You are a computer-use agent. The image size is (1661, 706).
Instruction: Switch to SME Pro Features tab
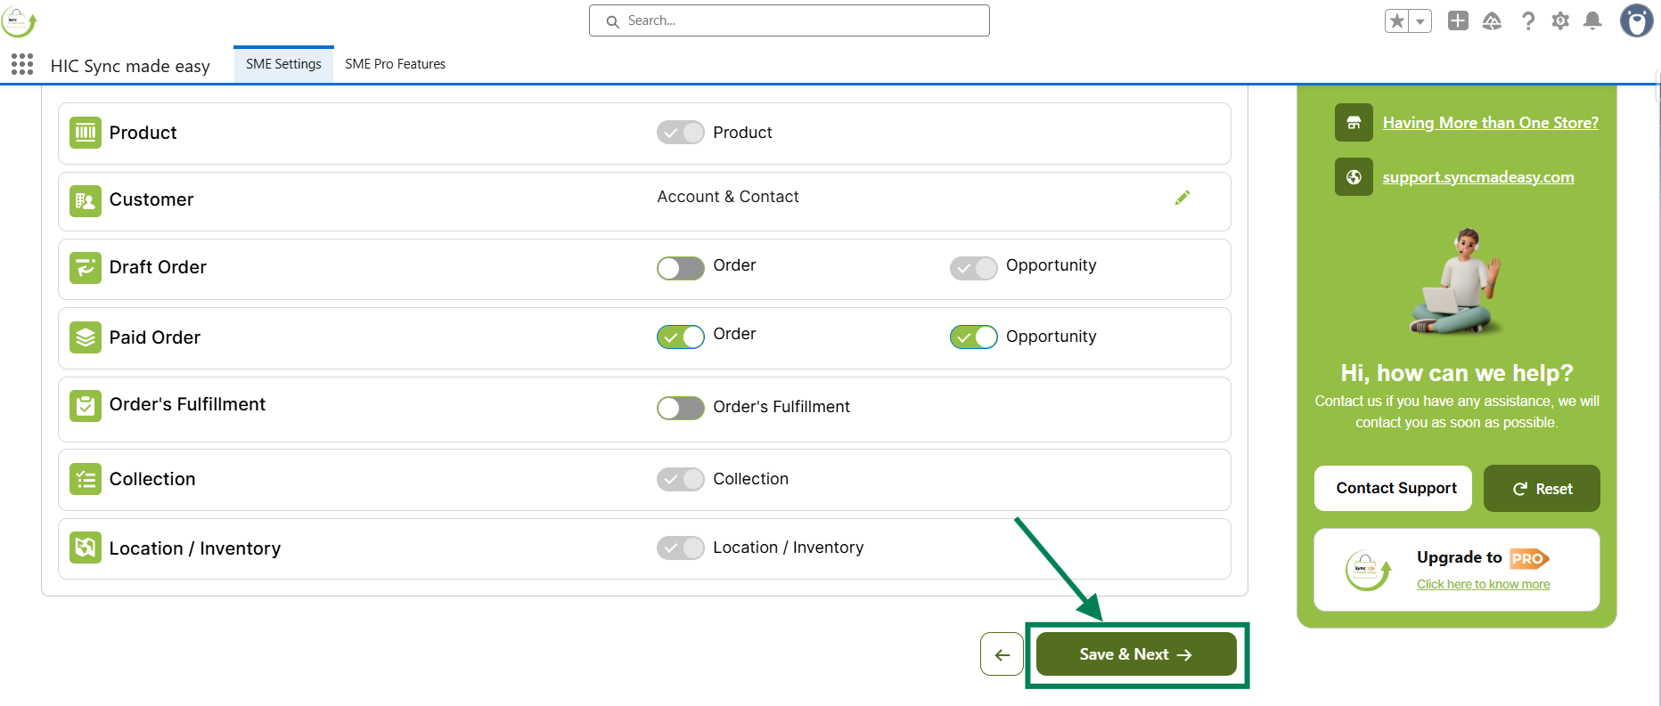(x=395, y=64)
